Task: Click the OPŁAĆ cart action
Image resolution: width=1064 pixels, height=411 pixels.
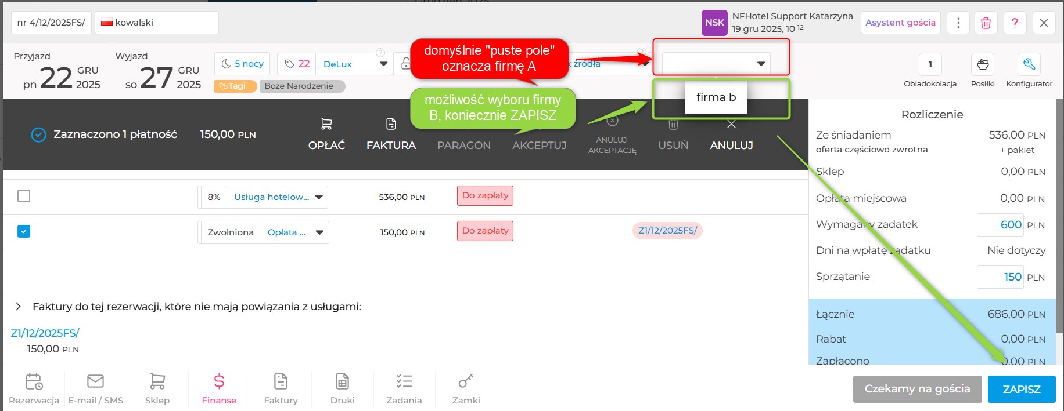Action: [326, 134]
